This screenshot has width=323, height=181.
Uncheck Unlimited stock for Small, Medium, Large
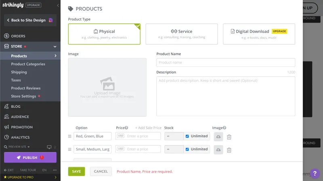point(187,149)
